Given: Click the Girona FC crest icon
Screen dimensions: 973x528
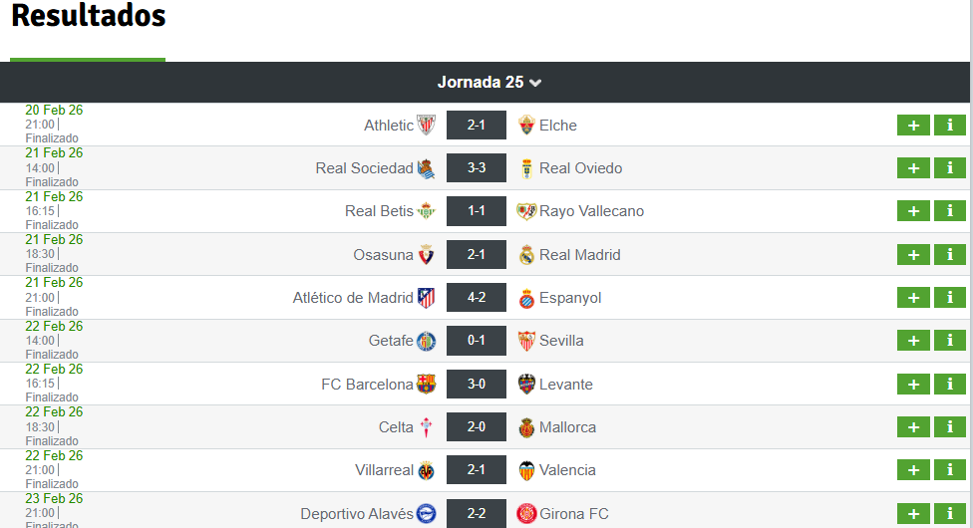Looking at the screenshot, I should pos(526,514).
